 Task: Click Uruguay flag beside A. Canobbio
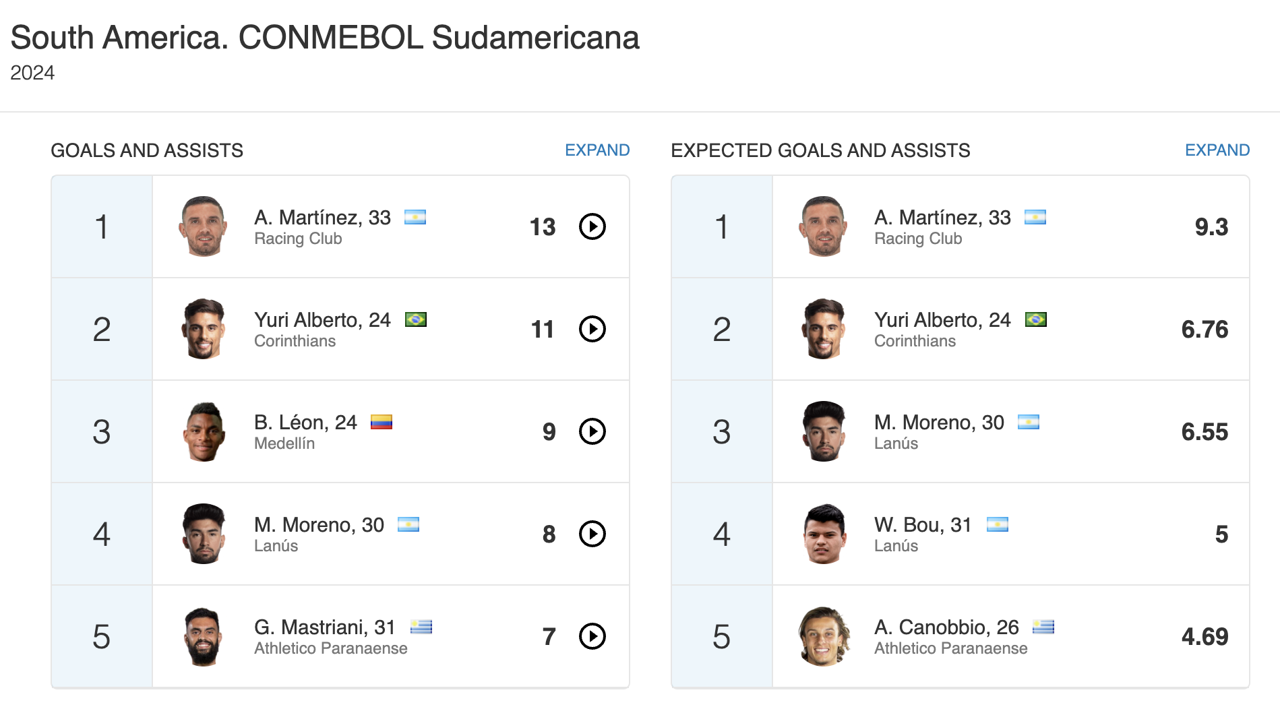tap(1043, 627)
